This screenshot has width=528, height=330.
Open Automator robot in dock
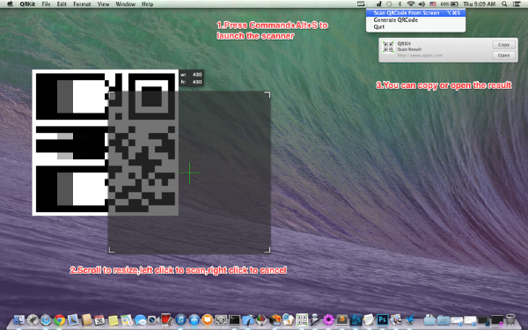315,319
